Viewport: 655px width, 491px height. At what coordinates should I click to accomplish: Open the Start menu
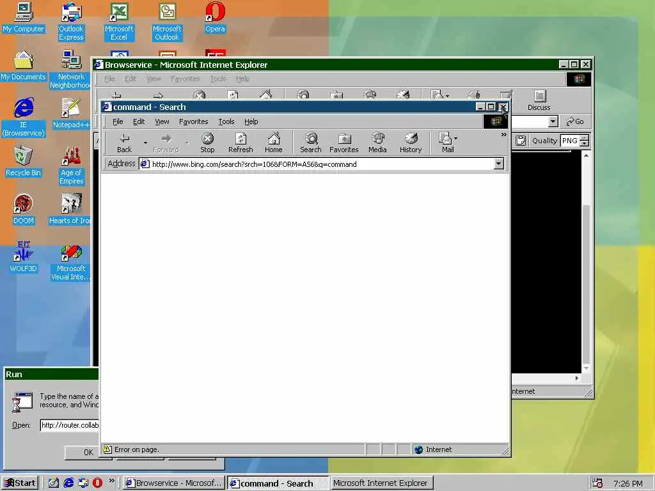(20, 483)
